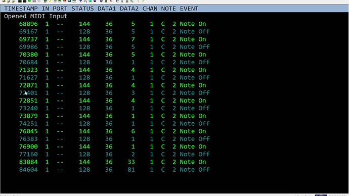Click status 128 in the 69986 row
The width and height of the screenshot is (349, 196).
pyautogui.click(x=84, y=47)
